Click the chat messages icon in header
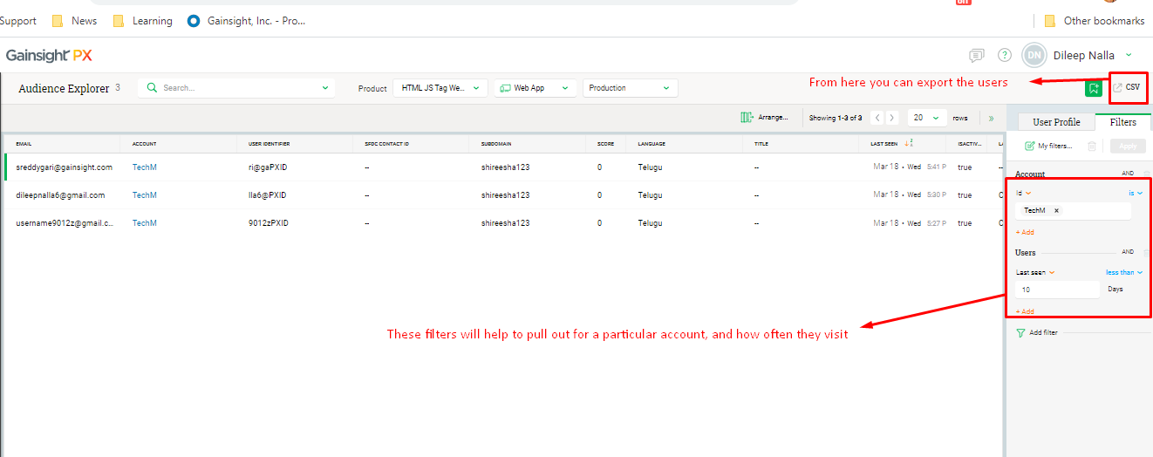The height and width of the screenshot is (457, 1153). click(x=977, y=56)
